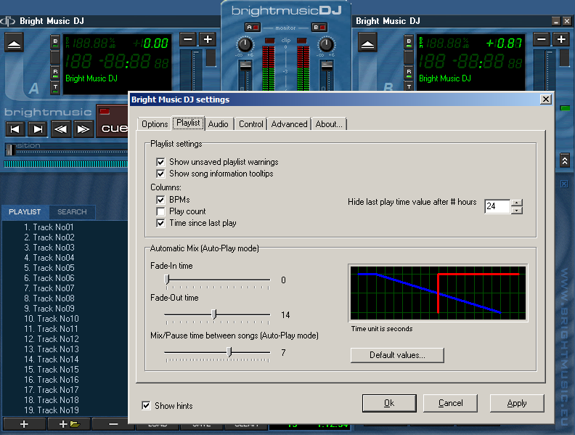This screenshot has width=575, height=435.
Task: Toggle the B button on deck B
Action: point(409,42)
